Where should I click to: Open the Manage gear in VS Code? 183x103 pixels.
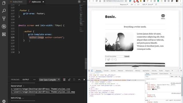4,101
